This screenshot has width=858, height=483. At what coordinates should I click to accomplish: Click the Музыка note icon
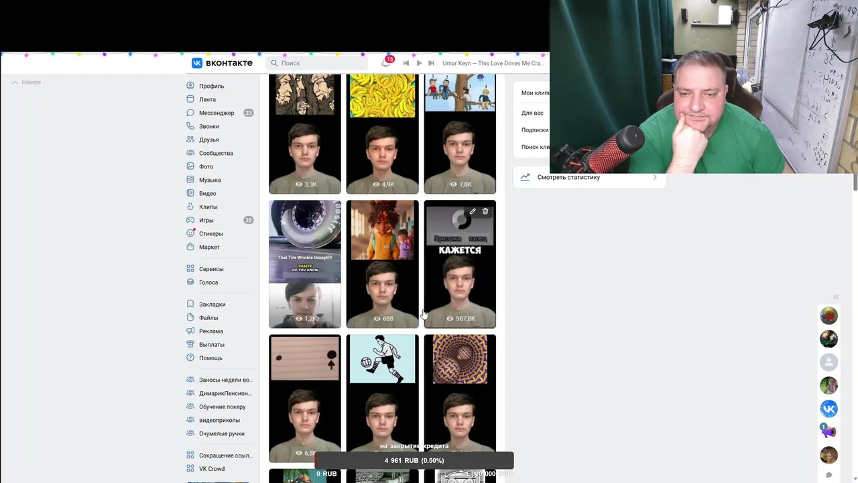click(x=190, y=180)
